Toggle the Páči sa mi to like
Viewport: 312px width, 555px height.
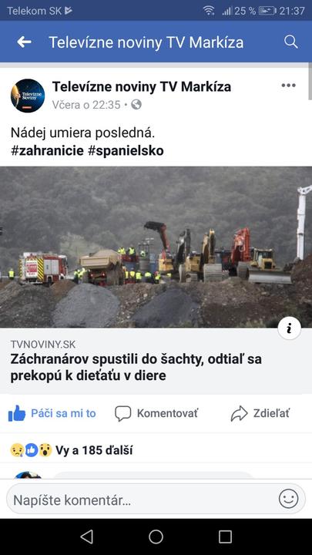tap(52, 413)
